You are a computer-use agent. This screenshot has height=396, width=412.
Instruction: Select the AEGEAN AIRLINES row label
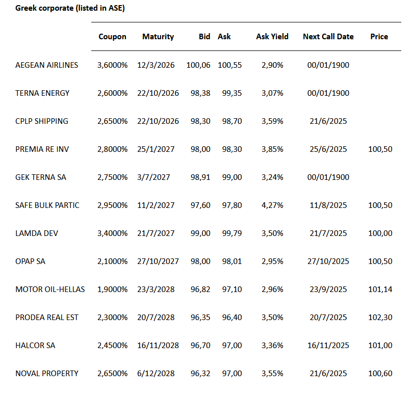47,65
